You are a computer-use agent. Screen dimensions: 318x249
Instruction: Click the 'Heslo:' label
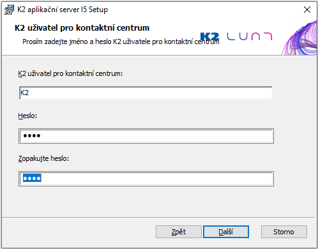(x=27, y=116)
